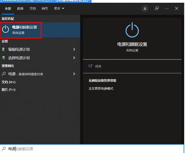The image size is (185, 153).
Task: Open the feedback person icon
Action: tap(157, 8)
